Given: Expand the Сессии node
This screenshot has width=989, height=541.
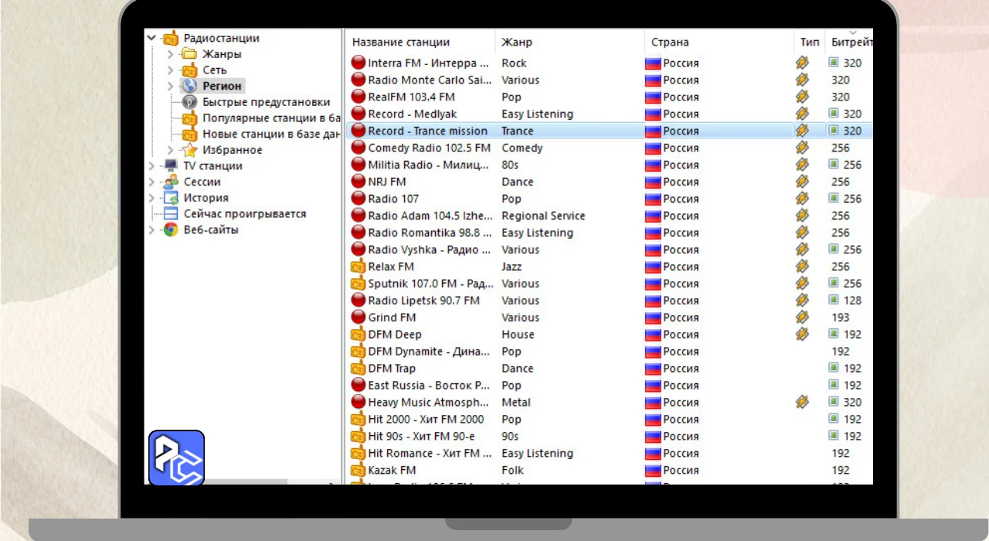Looking at the screenshot, I should 151,182.
